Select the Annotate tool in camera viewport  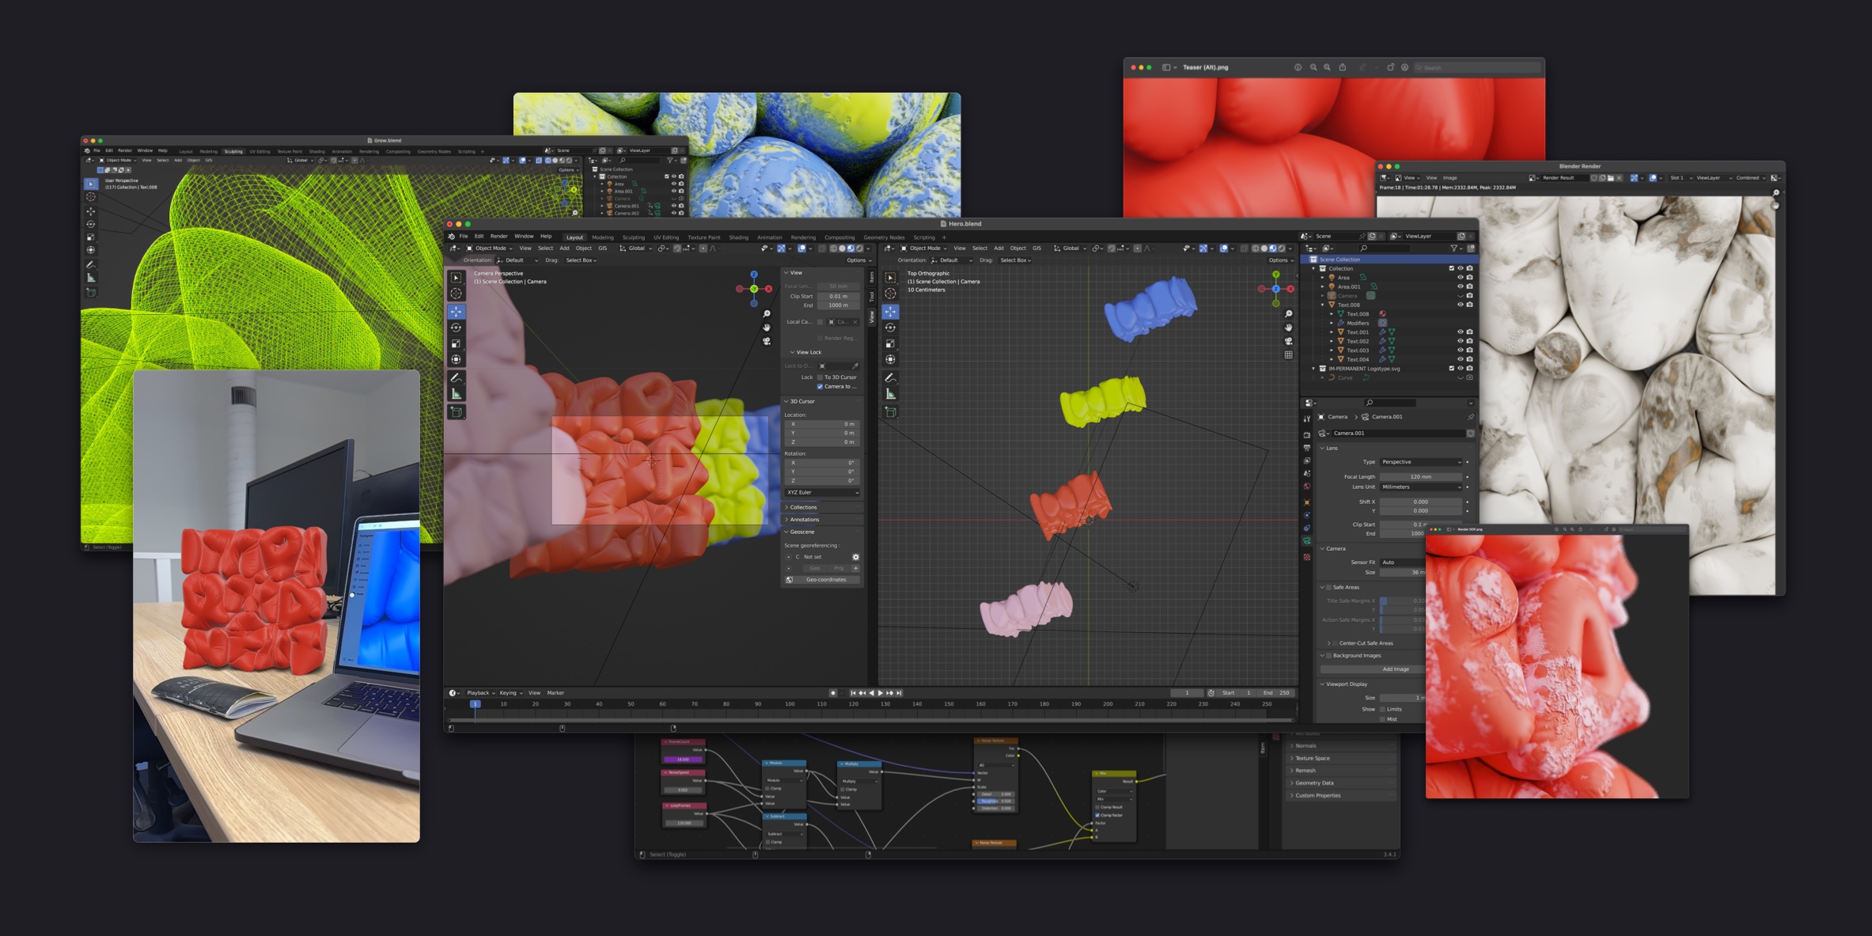[x=457, y=378]
